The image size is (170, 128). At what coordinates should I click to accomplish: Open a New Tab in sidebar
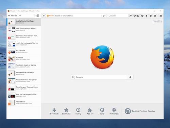click(x=13, y=16)
